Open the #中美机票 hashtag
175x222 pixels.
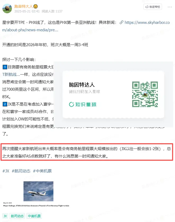42,171
